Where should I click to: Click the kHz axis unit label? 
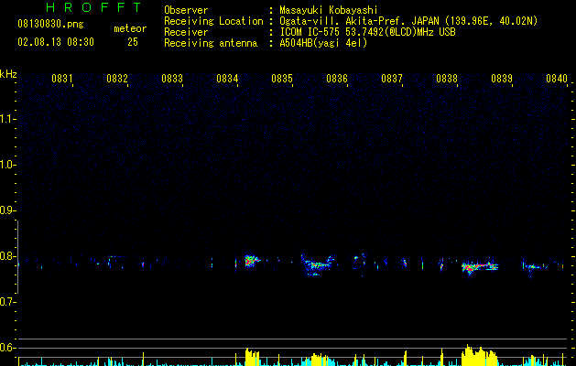click(8, 74)
